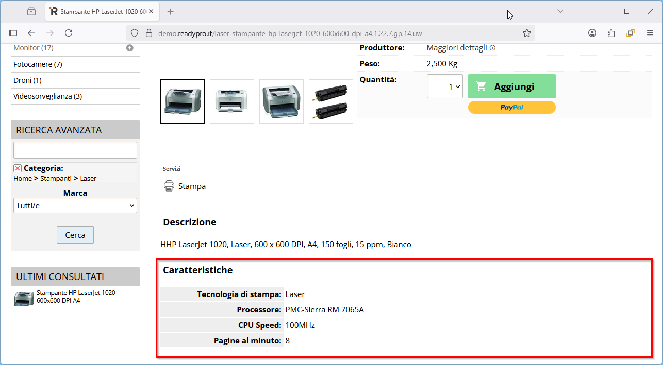Open the quantity selector dropdown
Screen dimensions: 663x365
(444, 86)
